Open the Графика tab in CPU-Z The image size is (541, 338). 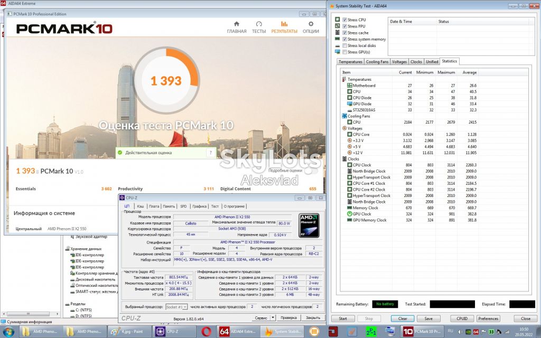point(199,206)
